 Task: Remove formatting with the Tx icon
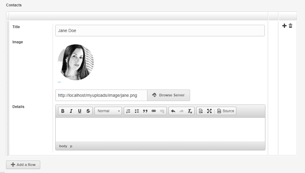190,111
